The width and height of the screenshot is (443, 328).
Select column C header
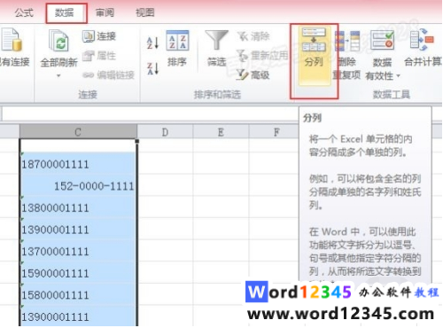coord(78,131)
